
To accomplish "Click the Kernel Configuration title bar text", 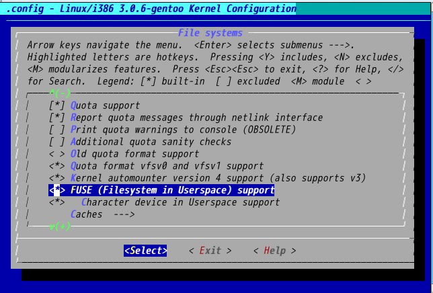I will [151, 9].
